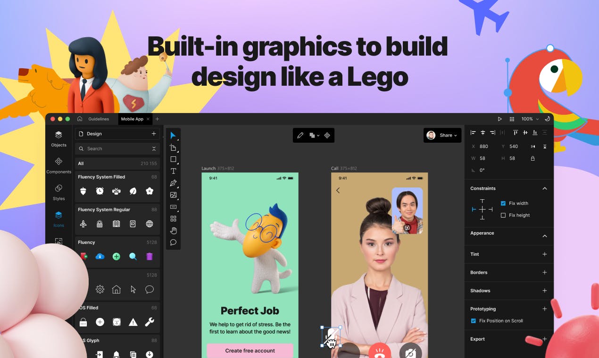Check the Fix height checkbox
This screenshot has height=358, width=599.
pos(503,215)
